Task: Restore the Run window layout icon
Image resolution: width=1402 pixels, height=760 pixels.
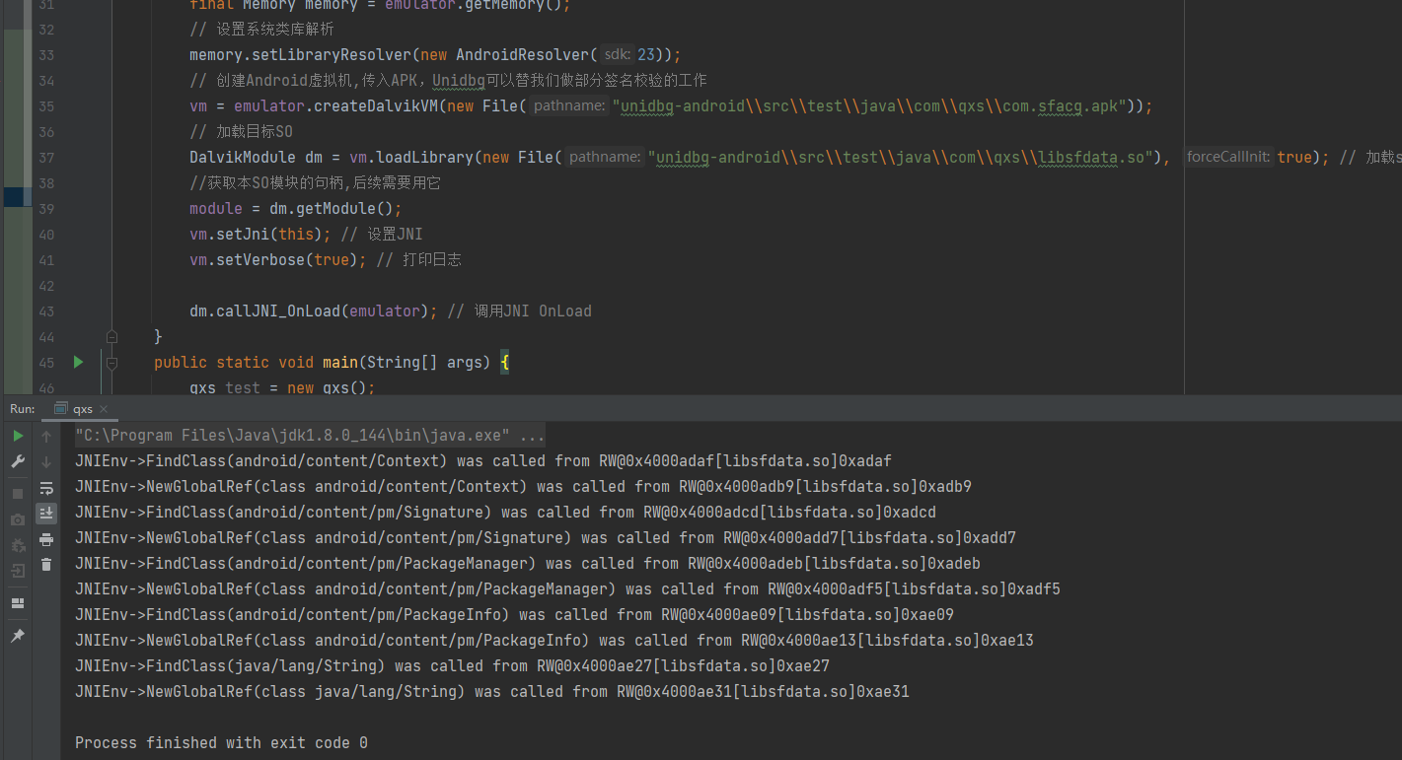Action: pyautogui.click(x=18, y=603)
